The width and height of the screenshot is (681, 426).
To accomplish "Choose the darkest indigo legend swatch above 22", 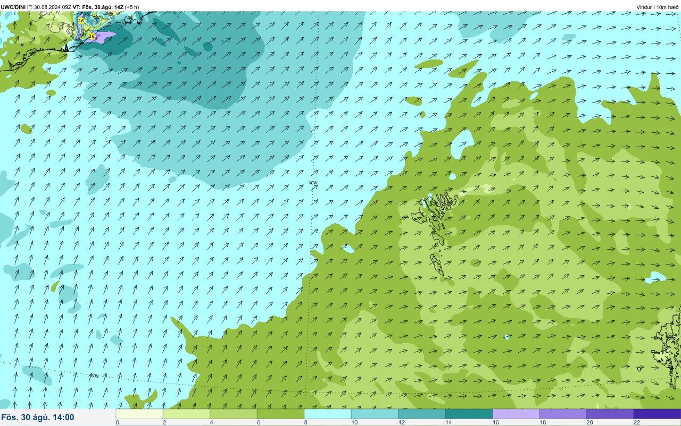I will (x=657, y=414).
